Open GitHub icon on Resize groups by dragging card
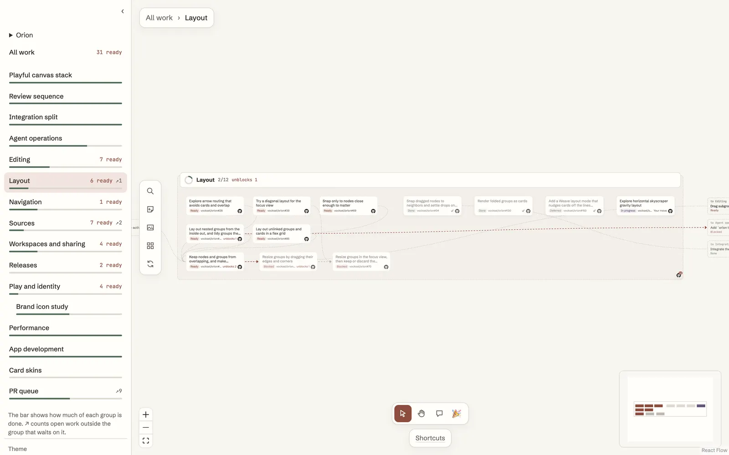729x455 pixels. click(x=313, y=267)
